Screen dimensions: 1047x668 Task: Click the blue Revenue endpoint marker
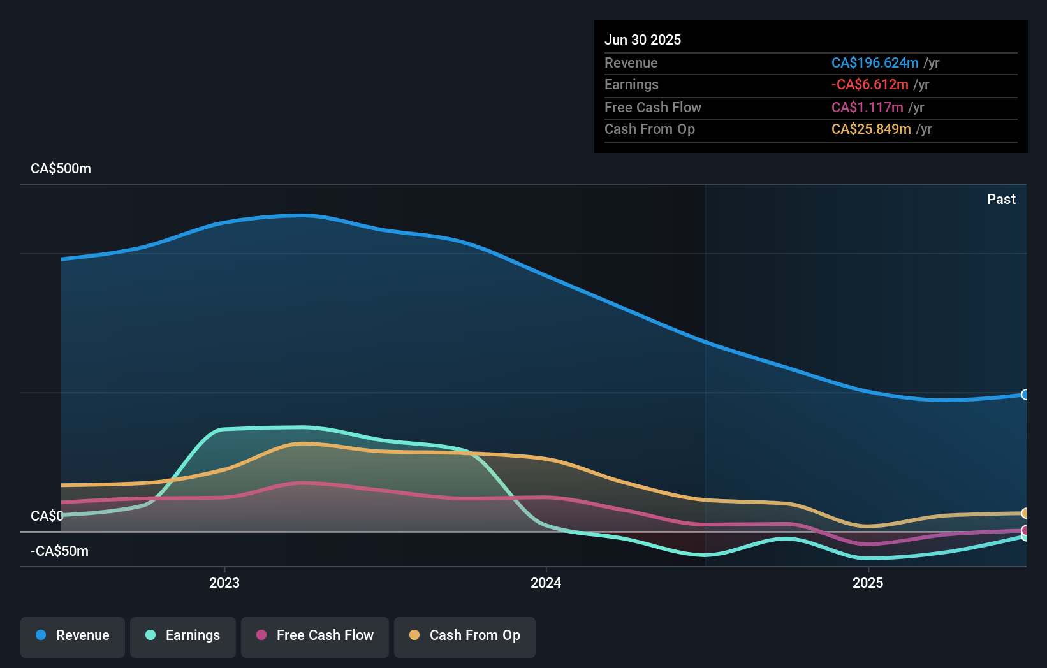pyautogui.click(x=1025, y=395)
